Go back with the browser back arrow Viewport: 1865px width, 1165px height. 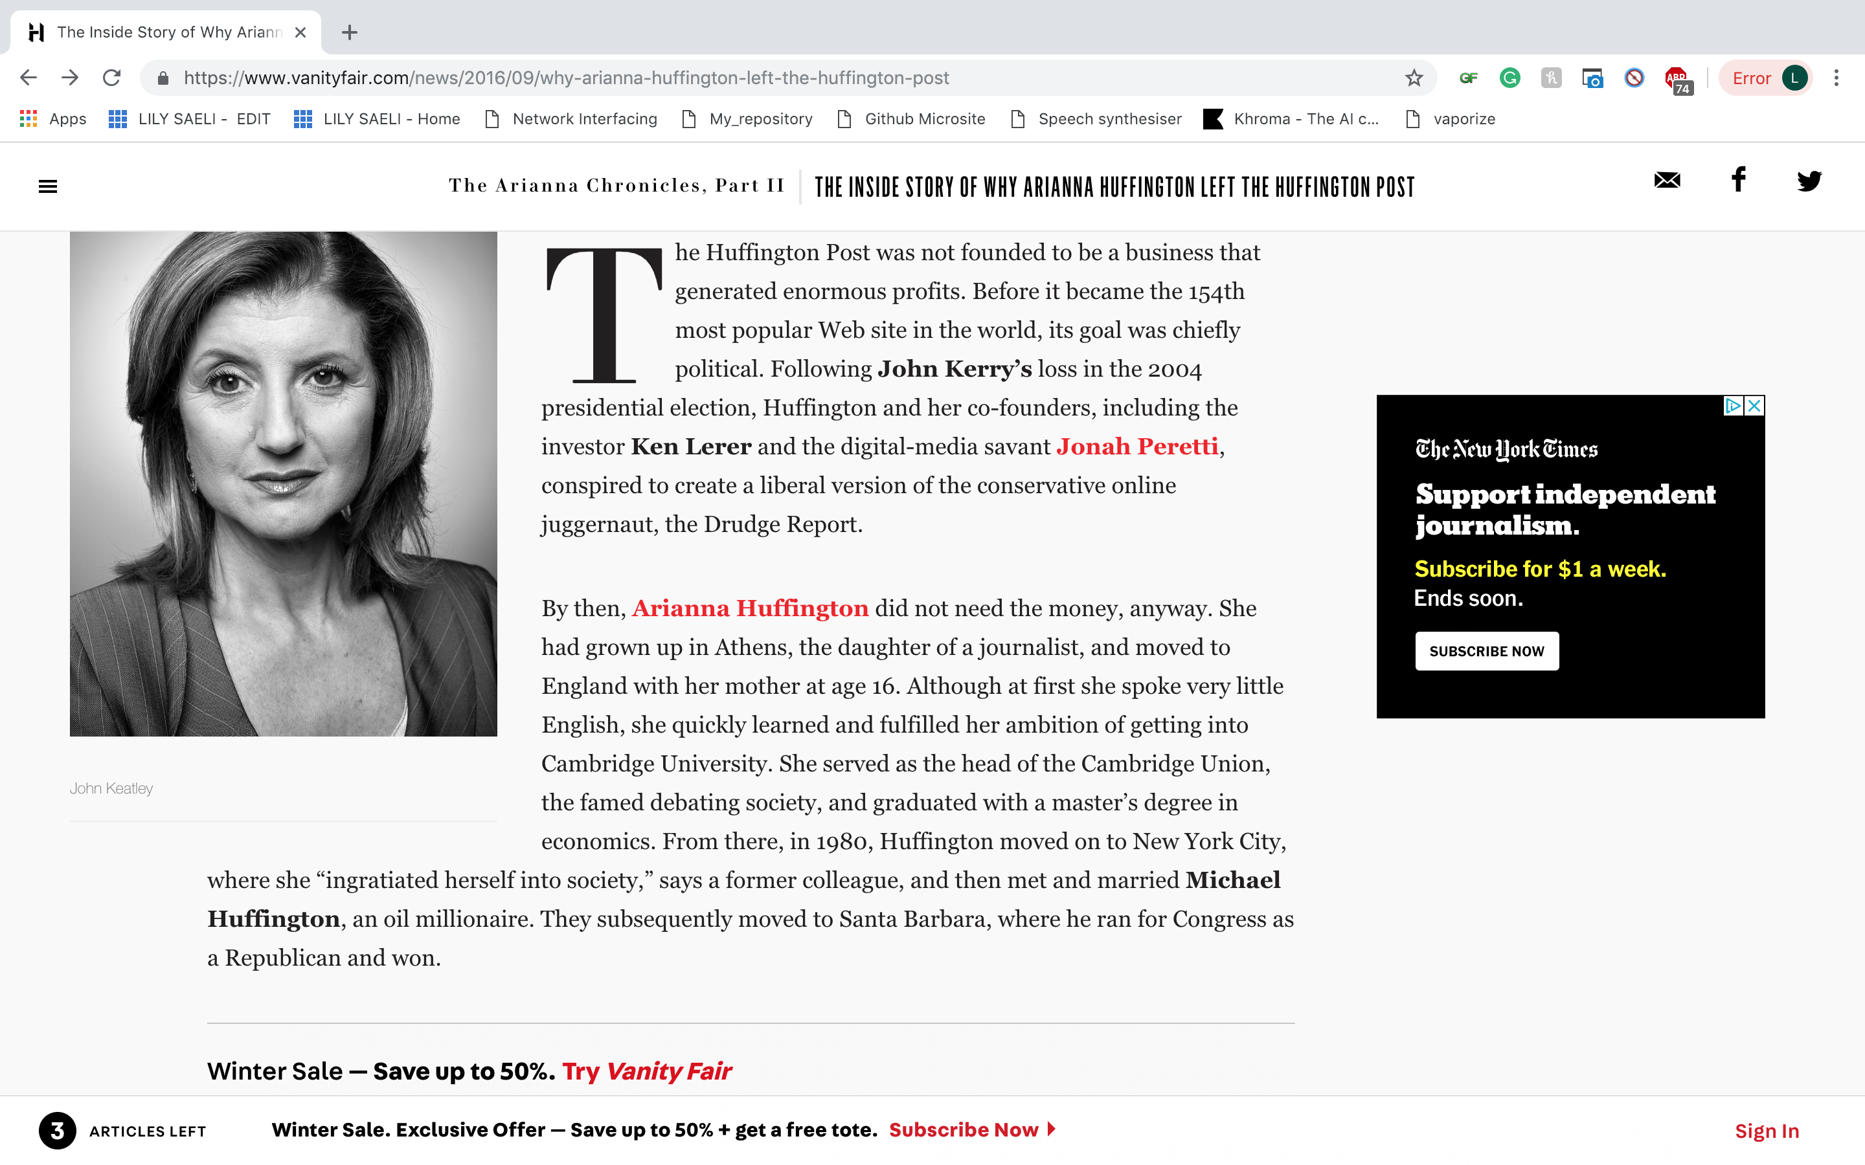coord(28,78)
